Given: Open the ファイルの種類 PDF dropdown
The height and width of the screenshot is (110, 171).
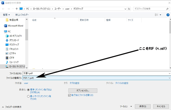Looking at the screenshot, I should click(170, 78).
